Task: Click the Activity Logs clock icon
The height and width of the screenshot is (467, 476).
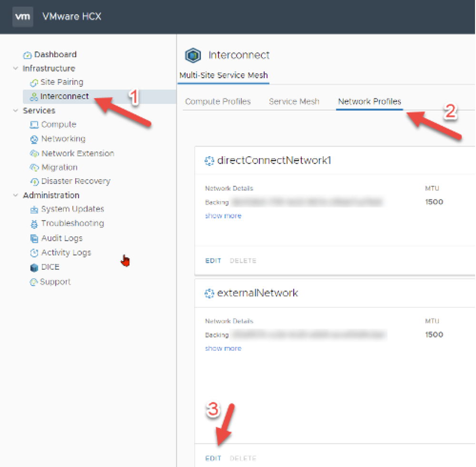Action: (x=34, y=253)
